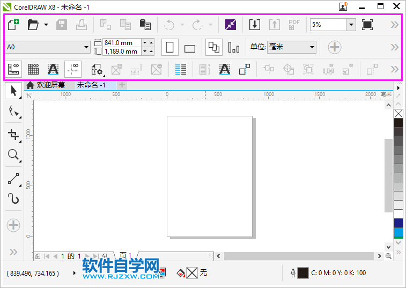Click the Print icon
The height and width of the screenshot is (288, 406).
[x=82, y=25]
